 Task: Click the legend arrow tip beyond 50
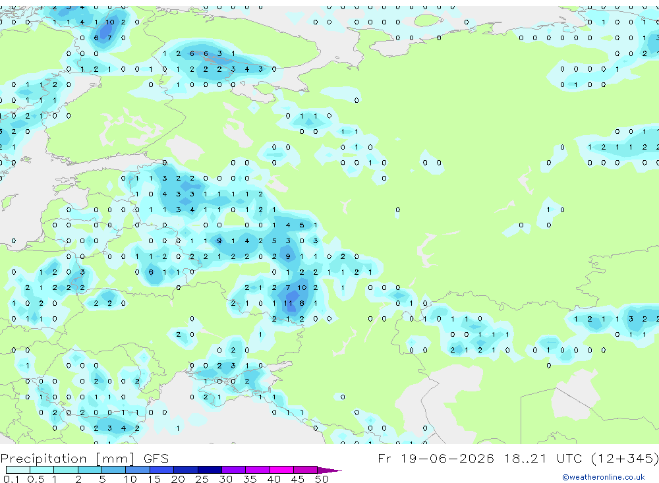point(329,470)
